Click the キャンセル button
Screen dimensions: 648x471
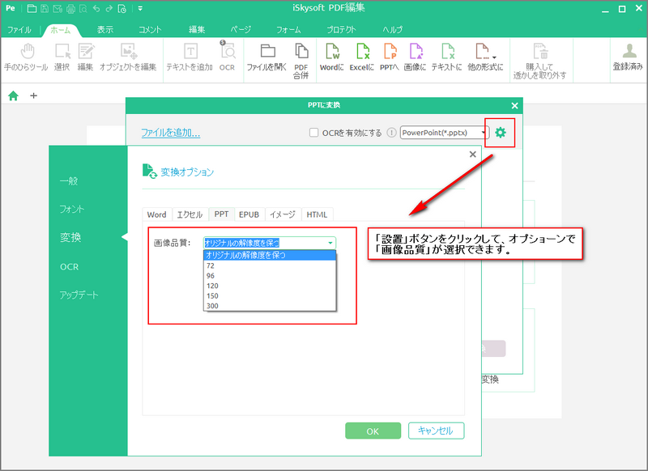(436, 431)
